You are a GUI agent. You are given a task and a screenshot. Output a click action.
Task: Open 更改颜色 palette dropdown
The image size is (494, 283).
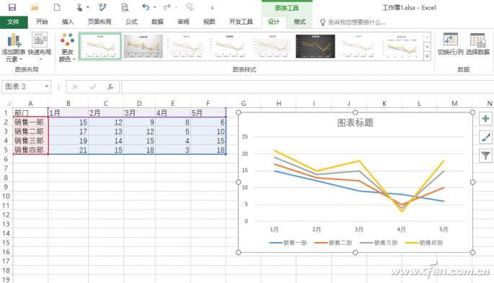(67, 48)
